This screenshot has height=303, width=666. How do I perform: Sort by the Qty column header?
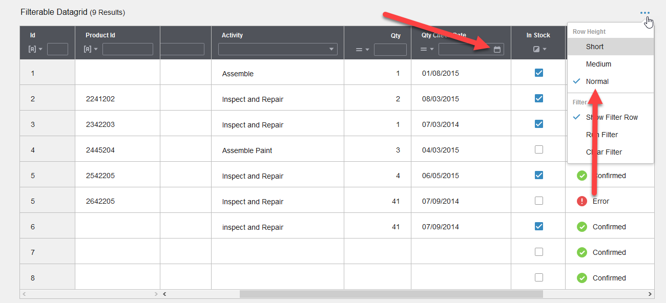396,35
